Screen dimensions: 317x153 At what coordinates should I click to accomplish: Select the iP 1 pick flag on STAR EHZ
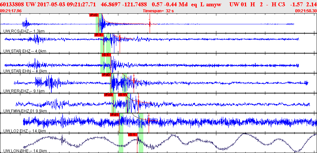point(99,35)
